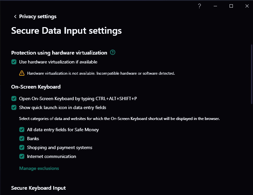
Task: Disable Show quick launch icon option
Action: tap(14, 107)
